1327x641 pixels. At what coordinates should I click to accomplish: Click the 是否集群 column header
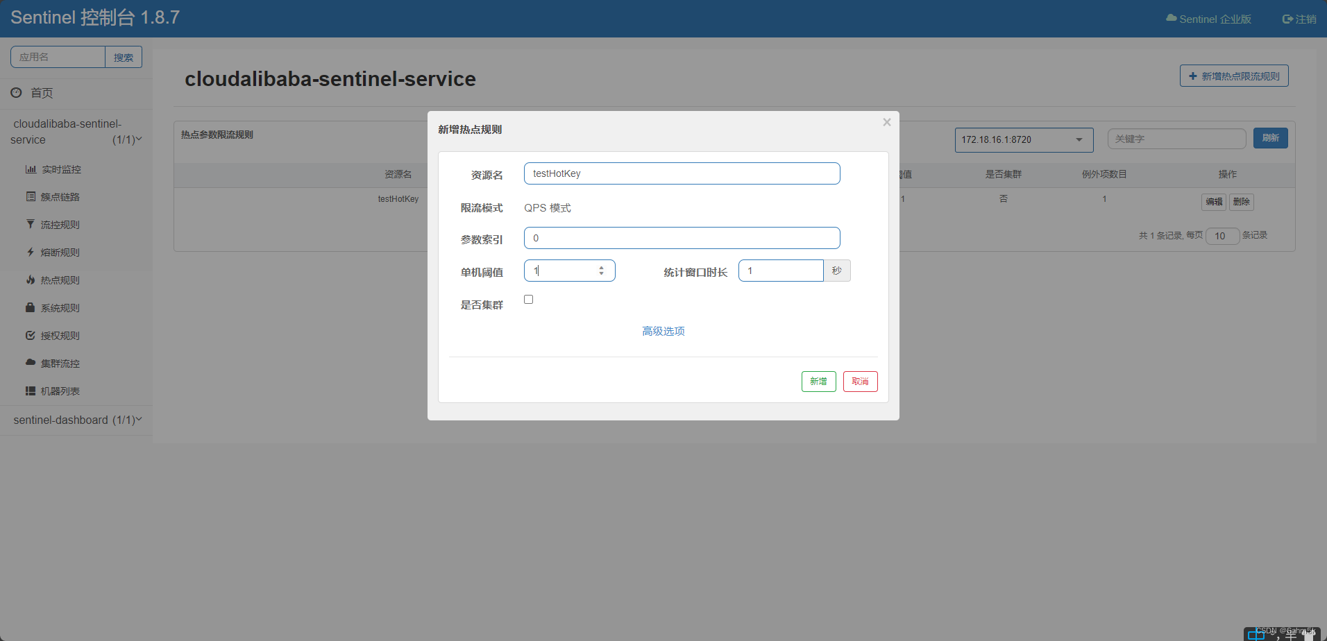[1003, 174]
